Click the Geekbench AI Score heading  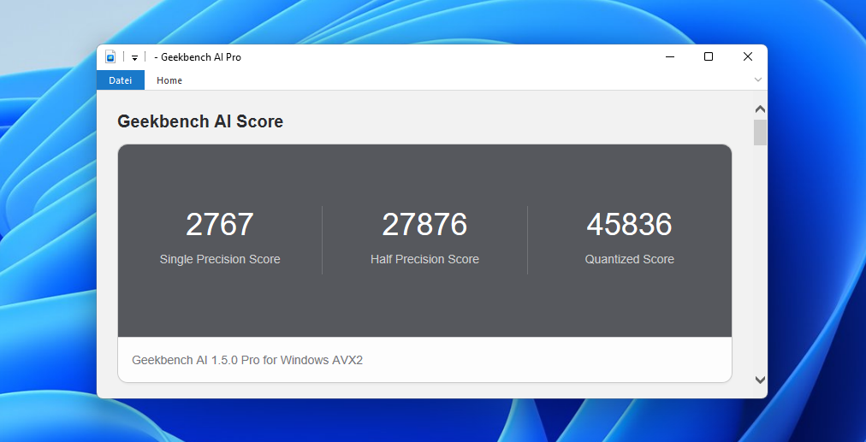coord(200,121)
